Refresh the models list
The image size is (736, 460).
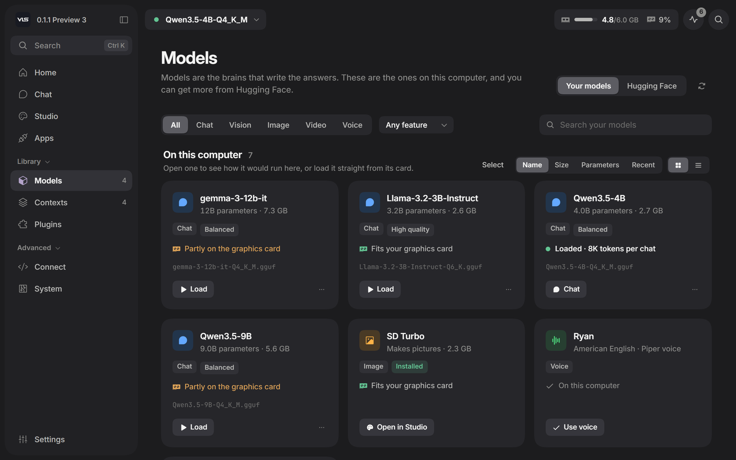(701, 86)
